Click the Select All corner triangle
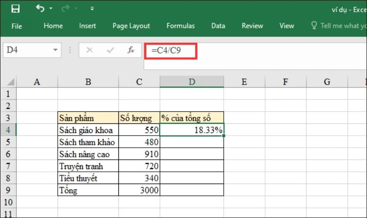This screenshot has height=218, width=367. 11,82
